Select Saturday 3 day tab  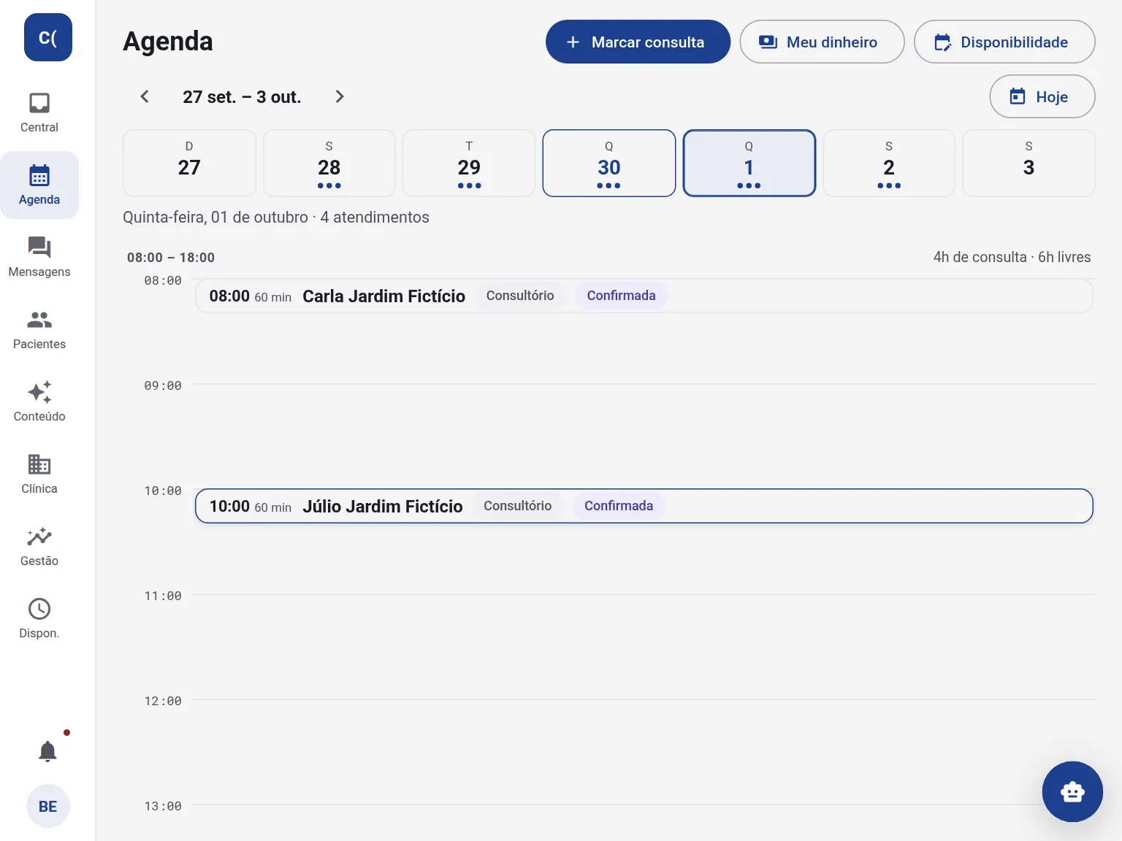pos(1029,163)
